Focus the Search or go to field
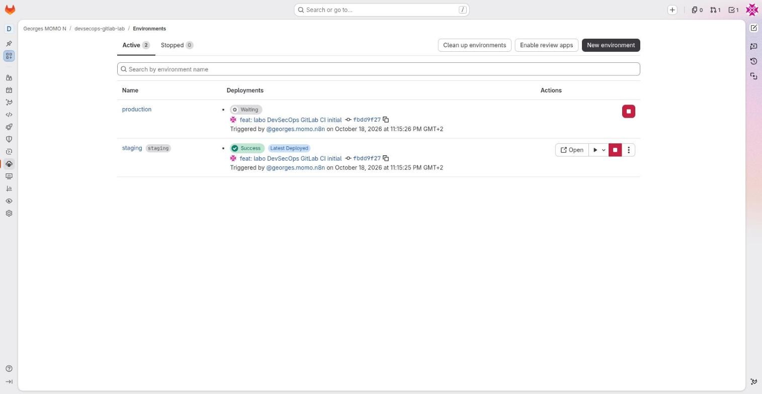 point(382,10)
